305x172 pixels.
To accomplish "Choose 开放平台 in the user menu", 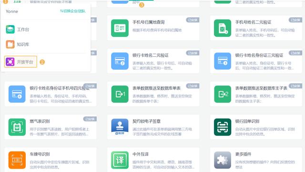I will click(20, 62).
